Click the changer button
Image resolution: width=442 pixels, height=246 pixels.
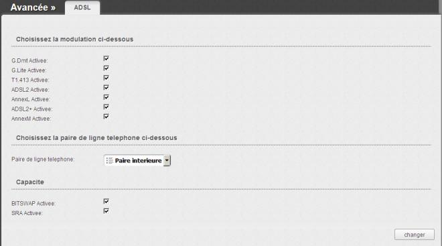tap(415, 235)
